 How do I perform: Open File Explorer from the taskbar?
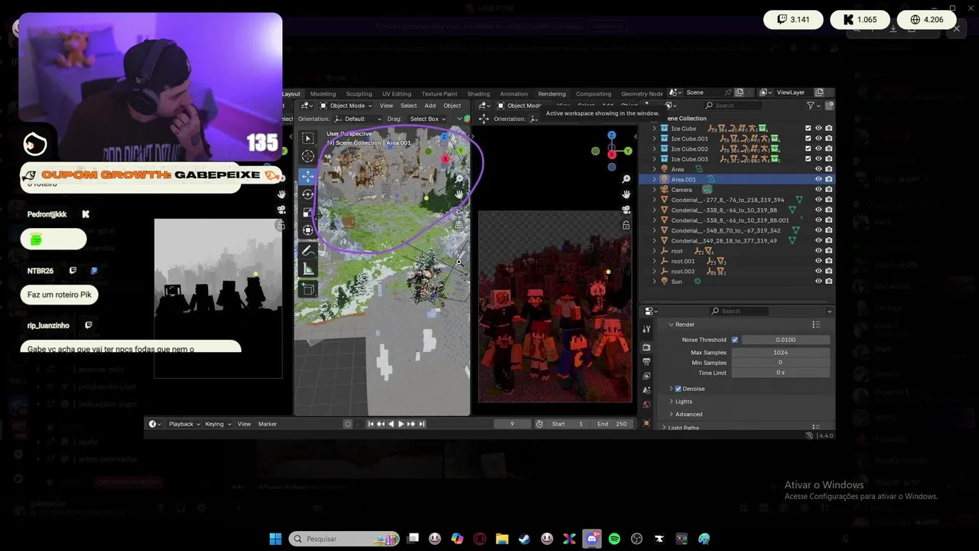click(502, 539)
